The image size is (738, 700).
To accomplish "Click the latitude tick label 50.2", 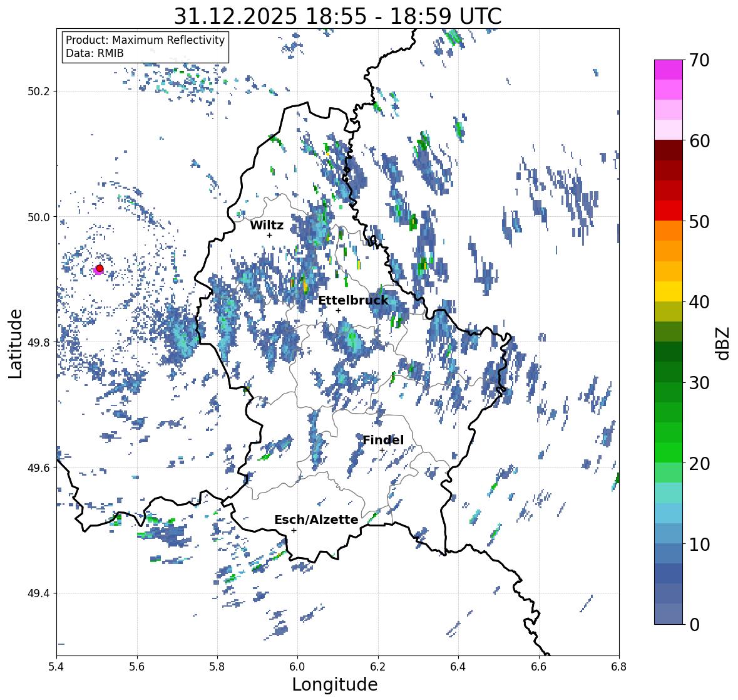I will pos(39,91).
